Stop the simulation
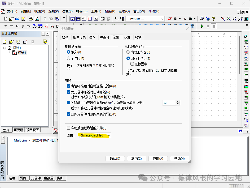 pos(214,26)
